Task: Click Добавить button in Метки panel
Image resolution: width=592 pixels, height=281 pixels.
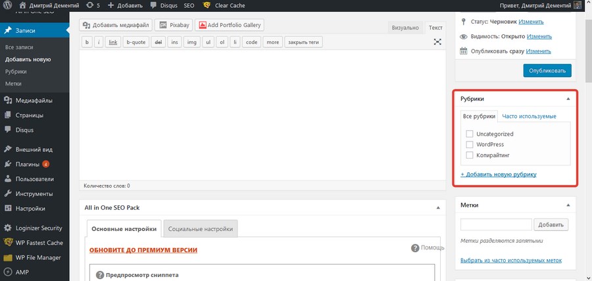Action: pos(551,224)
